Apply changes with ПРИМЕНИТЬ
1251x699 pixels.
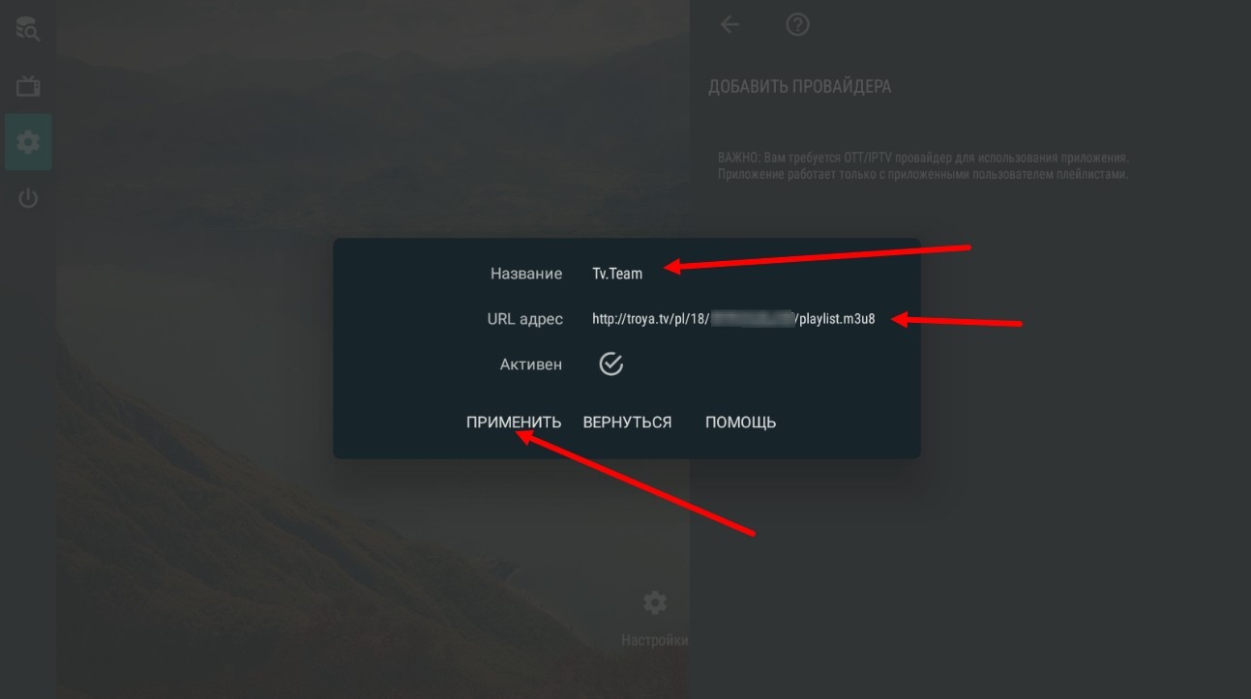pos(514,422)
